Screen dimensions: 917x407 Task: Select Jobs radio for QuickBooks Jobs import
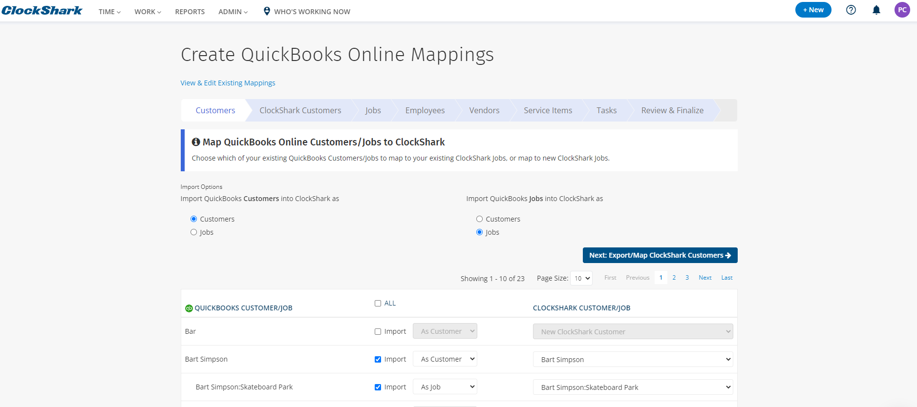pos(479,232)
